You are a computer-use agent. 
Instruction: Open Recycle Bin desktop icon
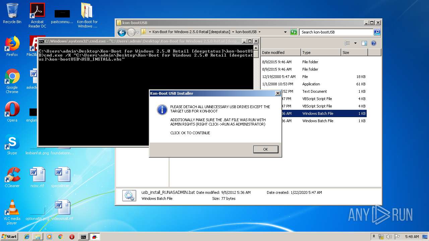(x=12, y=13)
